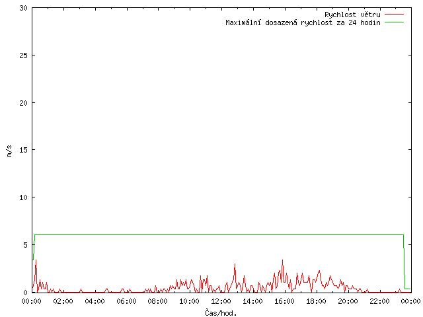
Task: Click the red wind speed peak near 16:00
Action: [x=282, y=260]
